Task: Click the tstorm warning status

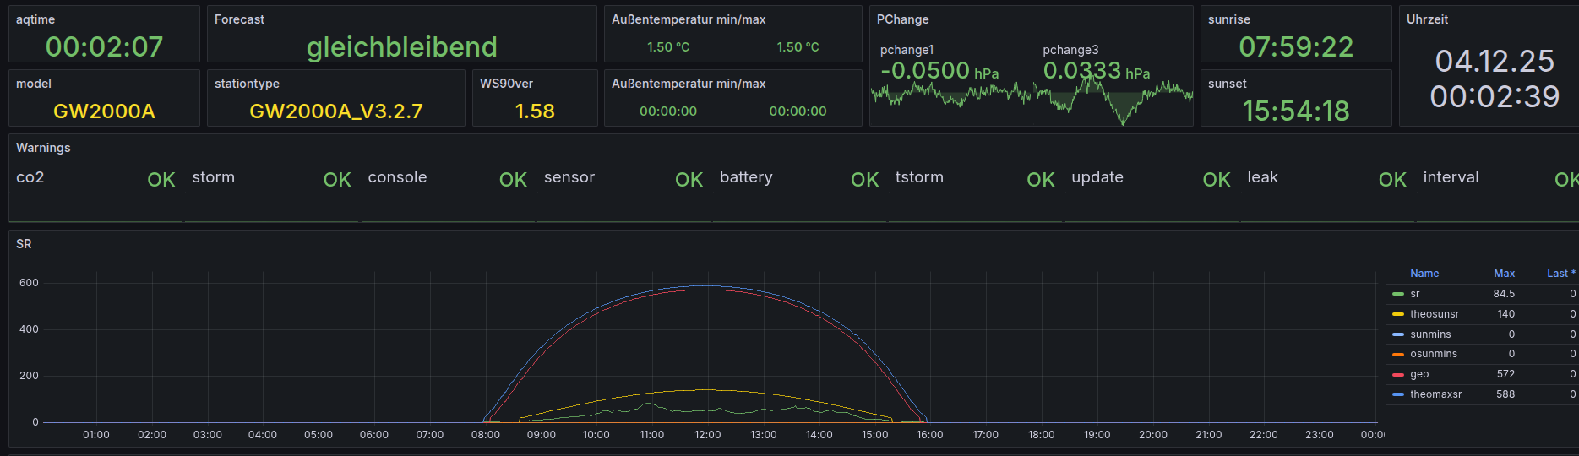Action: [x=1041, y=180]
